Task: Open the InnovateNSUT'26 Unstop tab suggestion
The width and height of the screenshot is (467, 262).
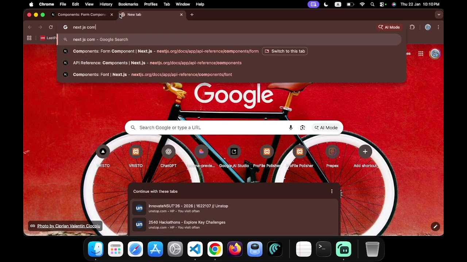Action: coord(234,208)
